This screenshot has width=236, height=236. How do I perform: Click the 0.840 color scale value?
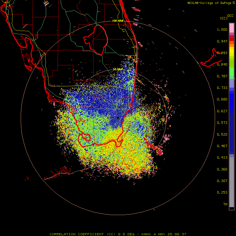(222, 65)
